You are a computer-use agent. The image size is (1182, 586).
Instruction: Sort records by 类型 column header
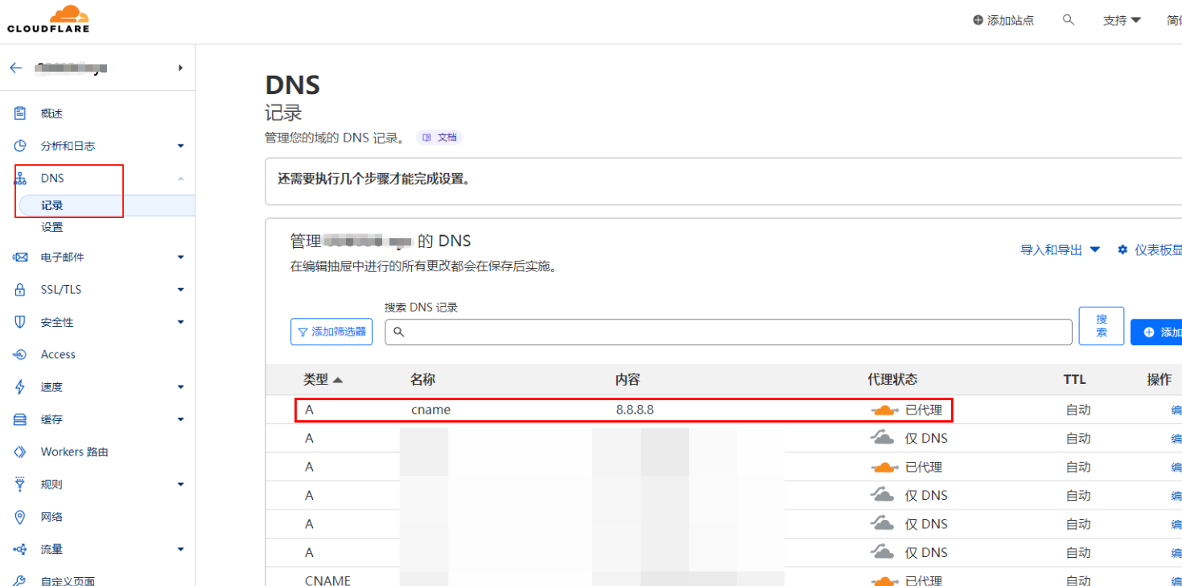tap(323, 380)
